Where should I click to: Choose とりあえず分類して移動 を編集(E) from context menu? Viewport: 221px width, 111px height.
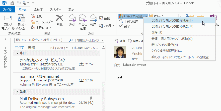coord(179,20)
